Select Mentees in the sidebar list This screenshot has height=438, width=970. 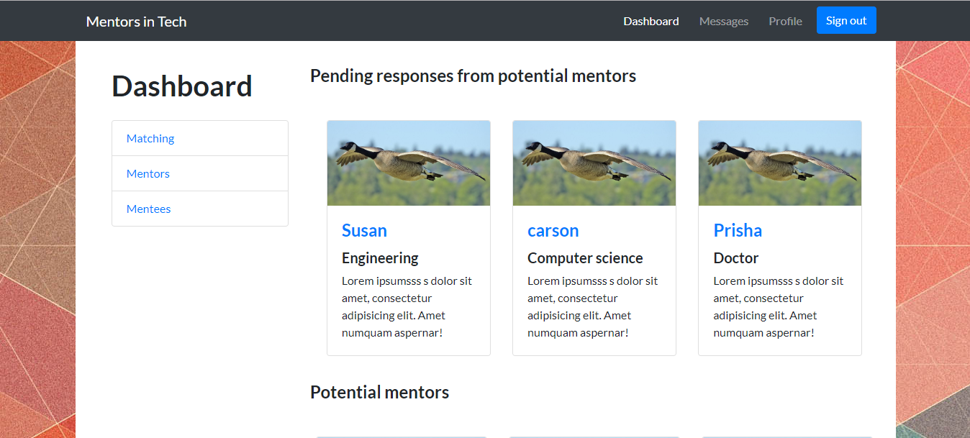[x=149, y=209]
